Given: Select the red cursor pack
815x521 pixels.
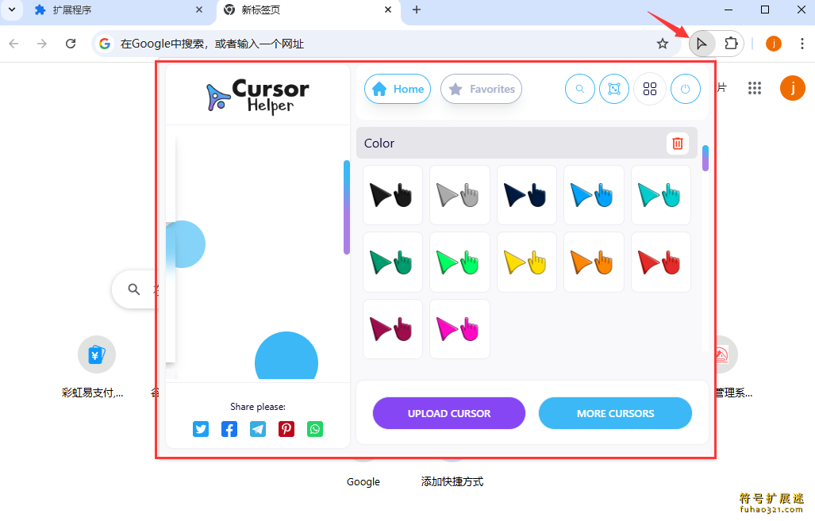Looking at the screenshot, I should (x=660, y=262).
